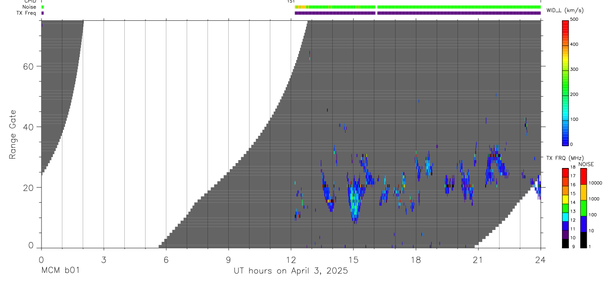This screenshot has width=608, height=281.
Task: Click the red top of width color bar
Action: click(x=565, y=25)
